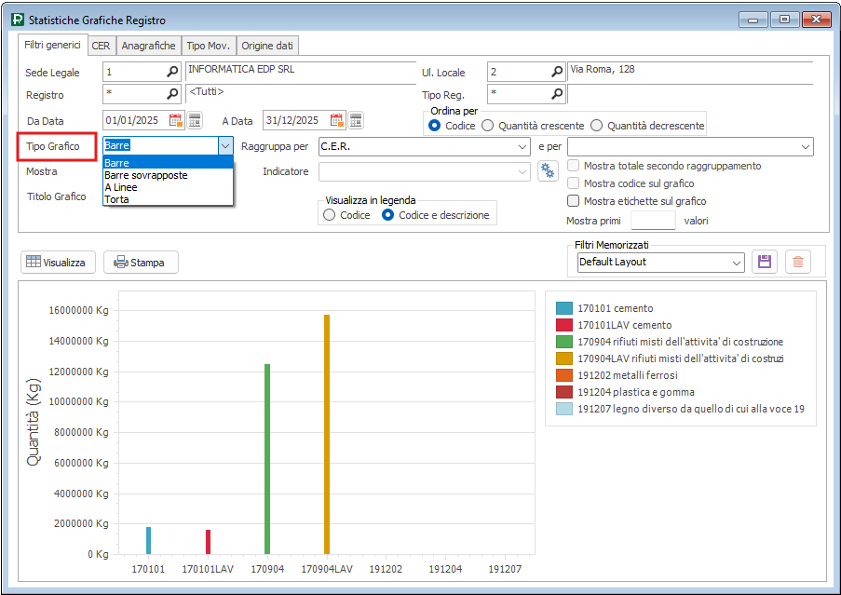Click the gear icon beside Indicatore
The image size is (841, 595).
coord(548,170)
